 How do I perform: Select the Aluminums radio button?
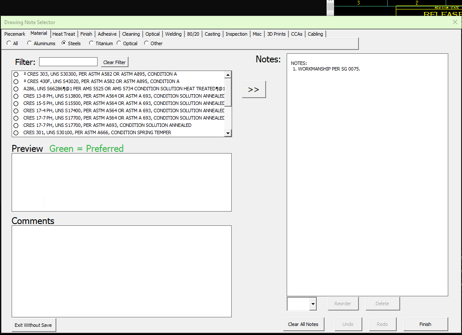point(29,43)
